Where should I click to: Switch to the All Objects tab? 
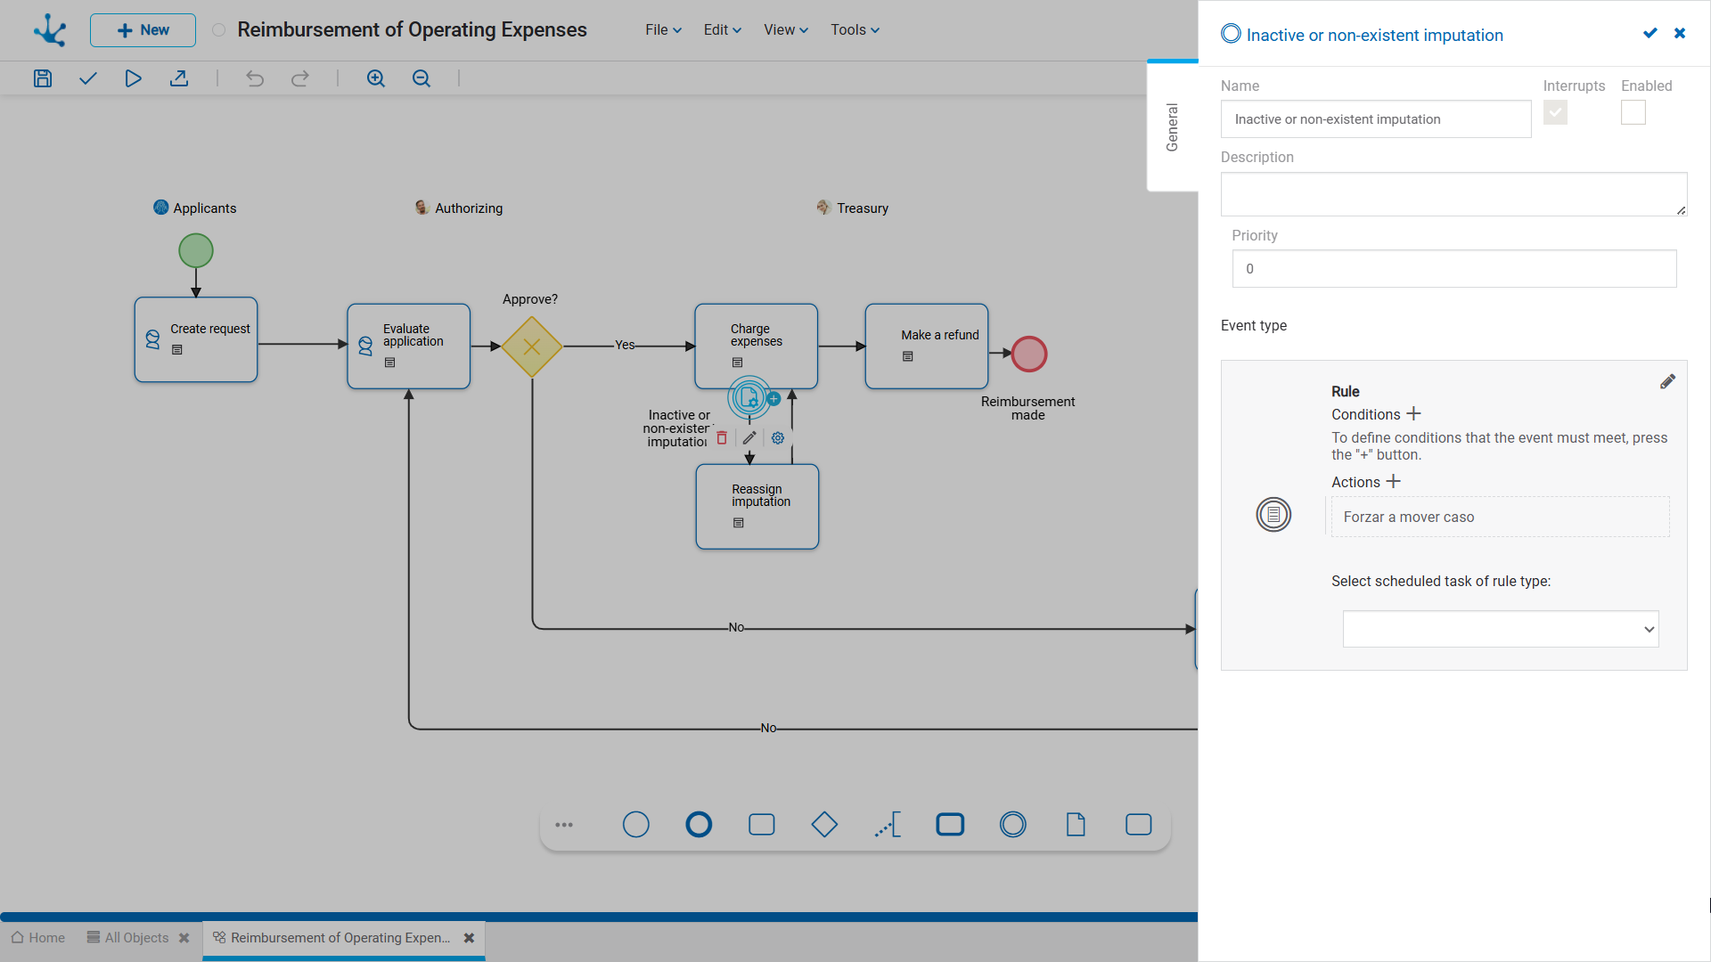pos(127,938)
